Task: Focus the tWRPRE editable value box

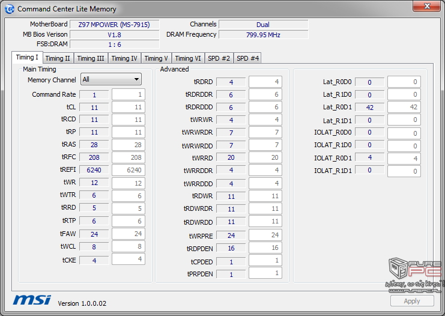Action: pos(265,235)
